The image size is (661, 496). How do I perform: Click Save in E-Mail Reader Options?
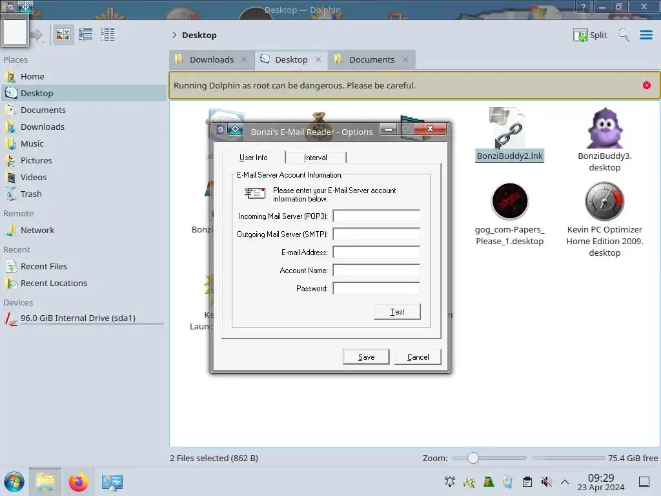click(366, 356)
